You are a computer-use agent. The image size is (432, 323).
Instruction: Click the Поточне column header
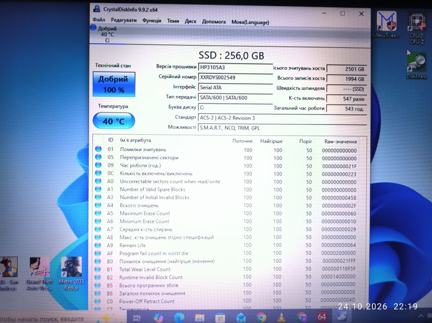(242, 141)
